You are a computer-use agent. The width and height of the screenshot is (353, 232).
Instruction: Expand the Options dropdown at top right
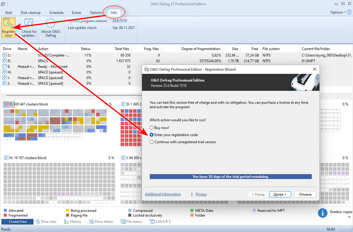click(x=337, y=12)
